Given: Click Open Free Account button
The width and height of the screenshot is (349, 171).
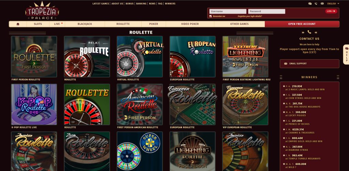Looking at the screenshot, I should click(302, 24).
